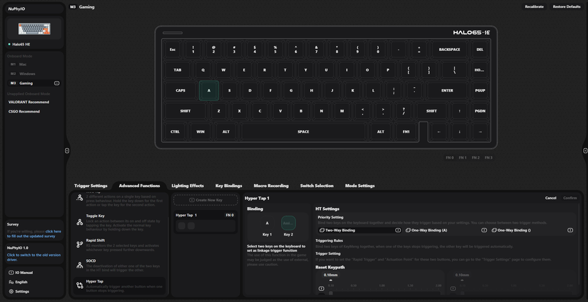Switch to the FN 1 layer
588x302 pixels.
point(463,158)
